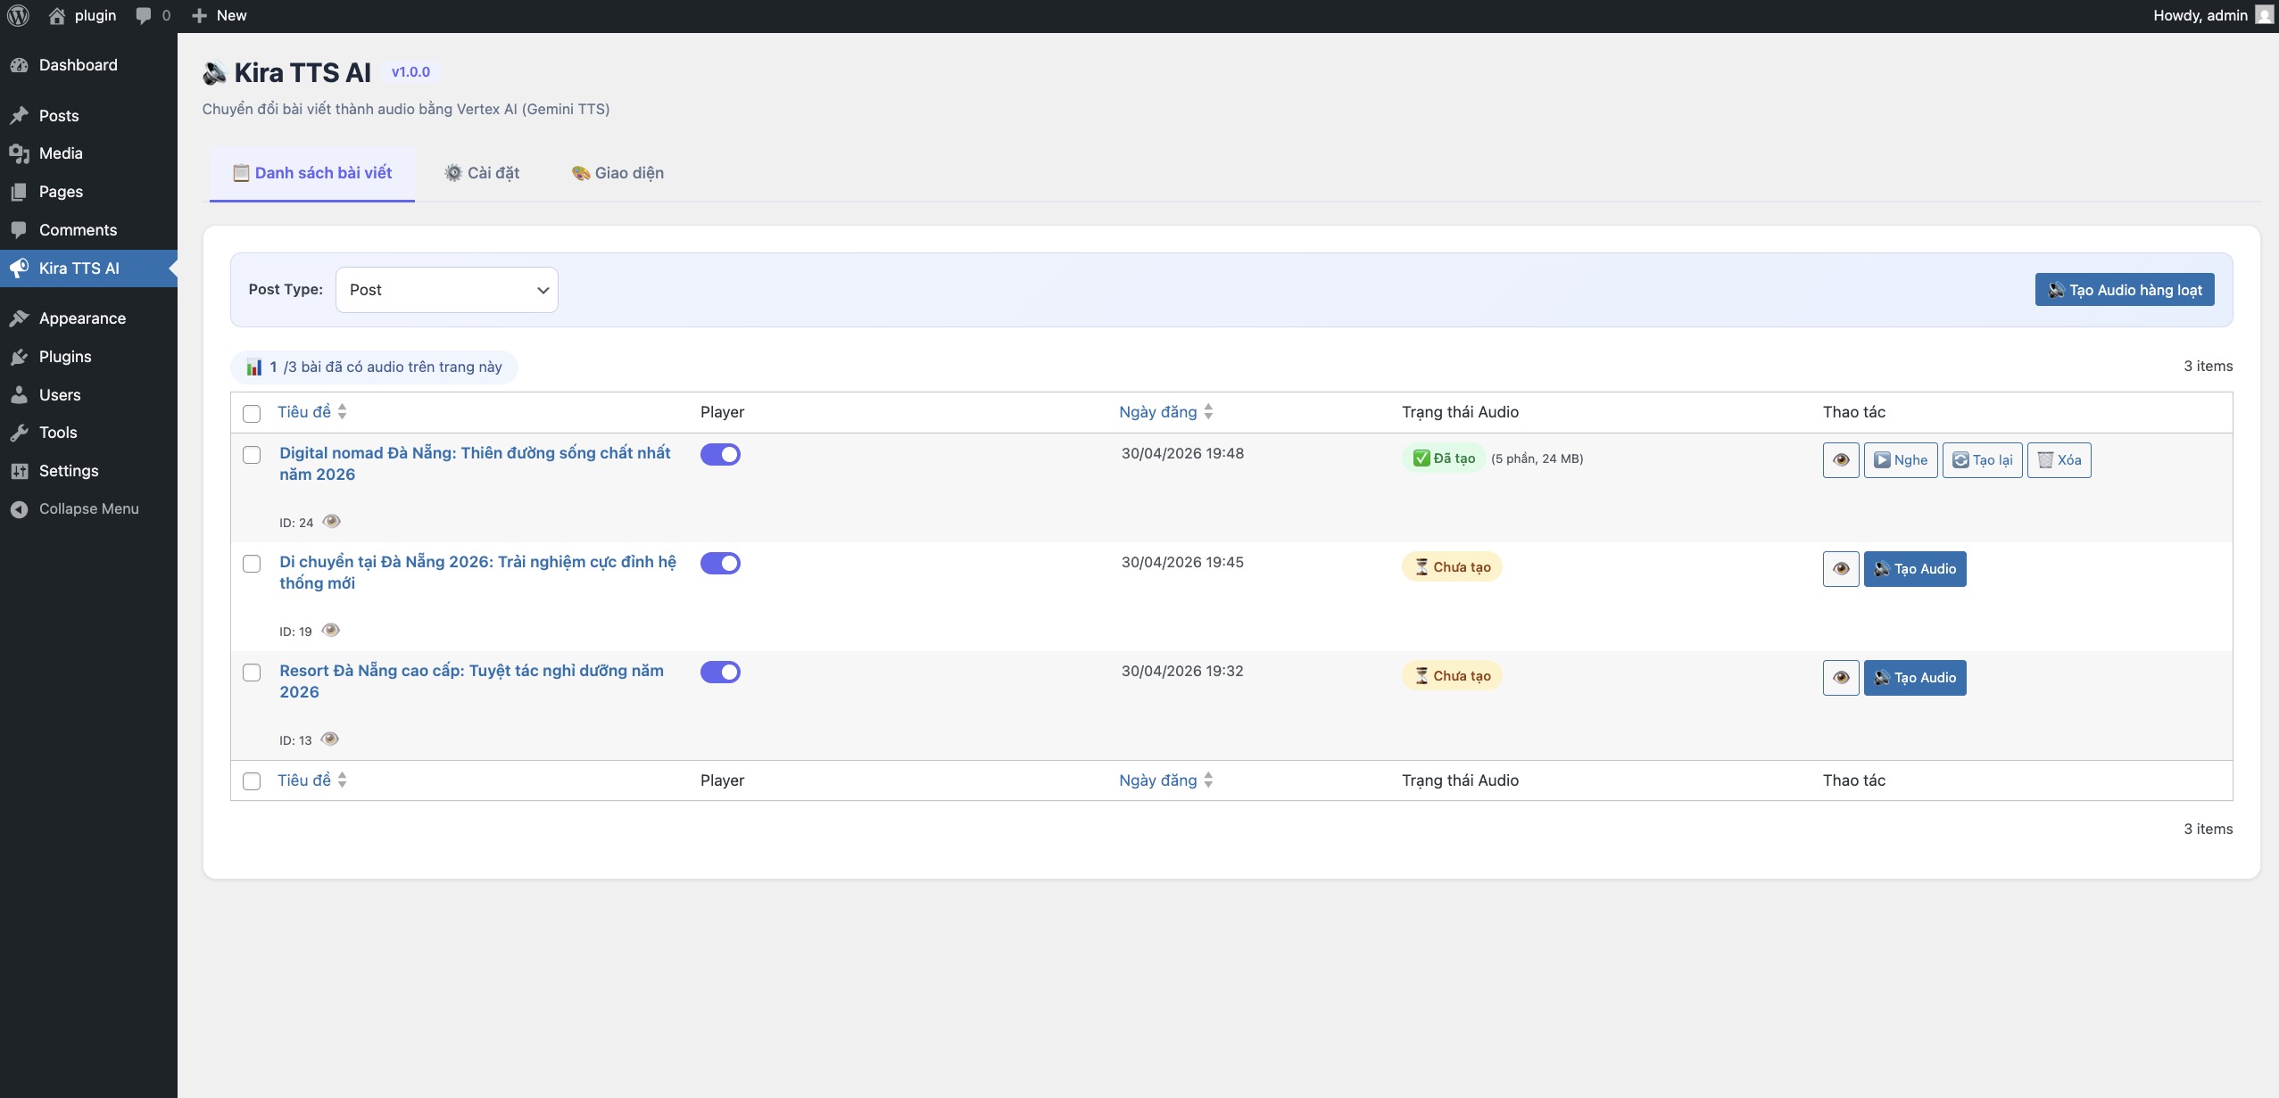Open the Post Type dropdown

pyautogui.click(x=446, y=290)
